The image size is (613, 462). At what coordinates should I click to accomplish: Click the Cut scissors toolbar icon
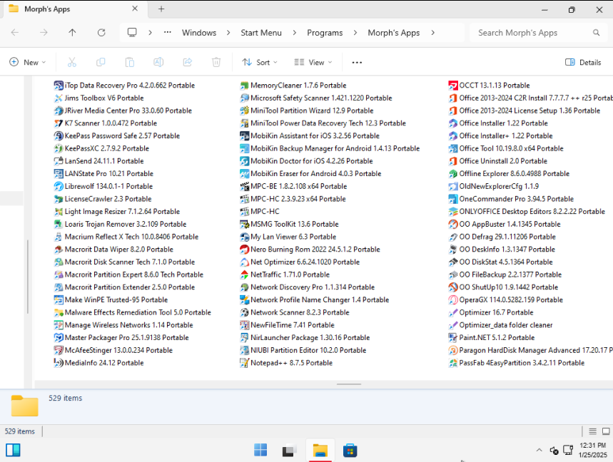pos(72,62)
